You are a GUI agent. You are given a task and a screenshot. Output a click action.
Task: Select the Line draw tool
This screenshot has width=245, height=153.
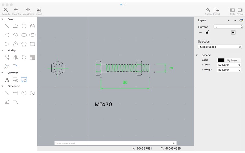(7, 26)
